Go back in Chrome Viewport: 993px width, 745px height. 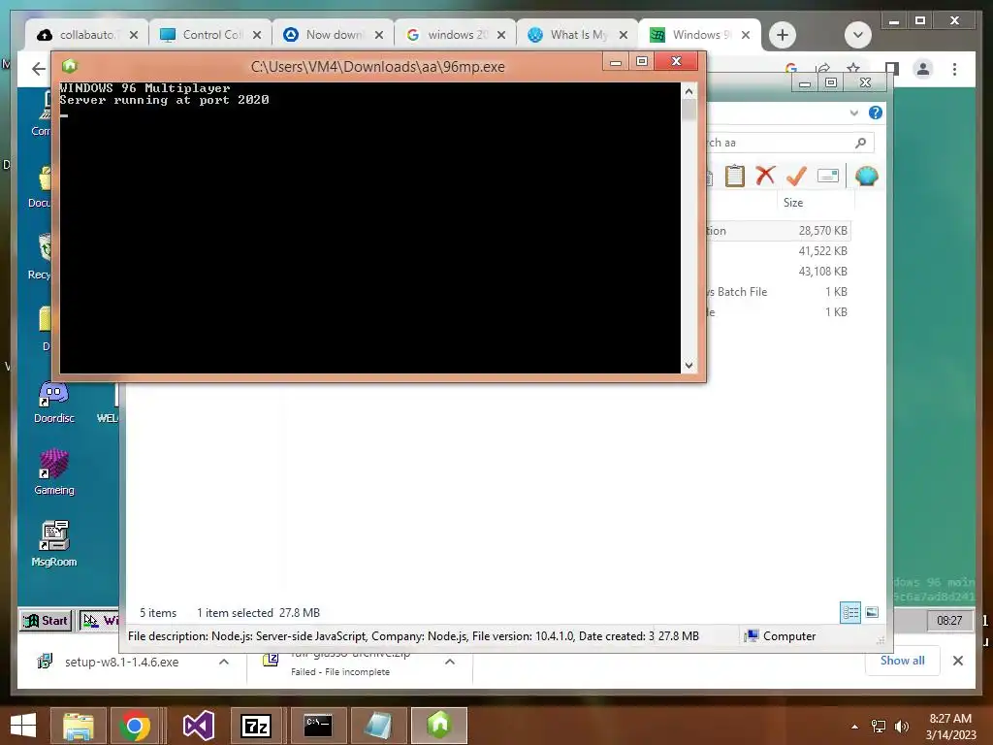pos(39,69)
